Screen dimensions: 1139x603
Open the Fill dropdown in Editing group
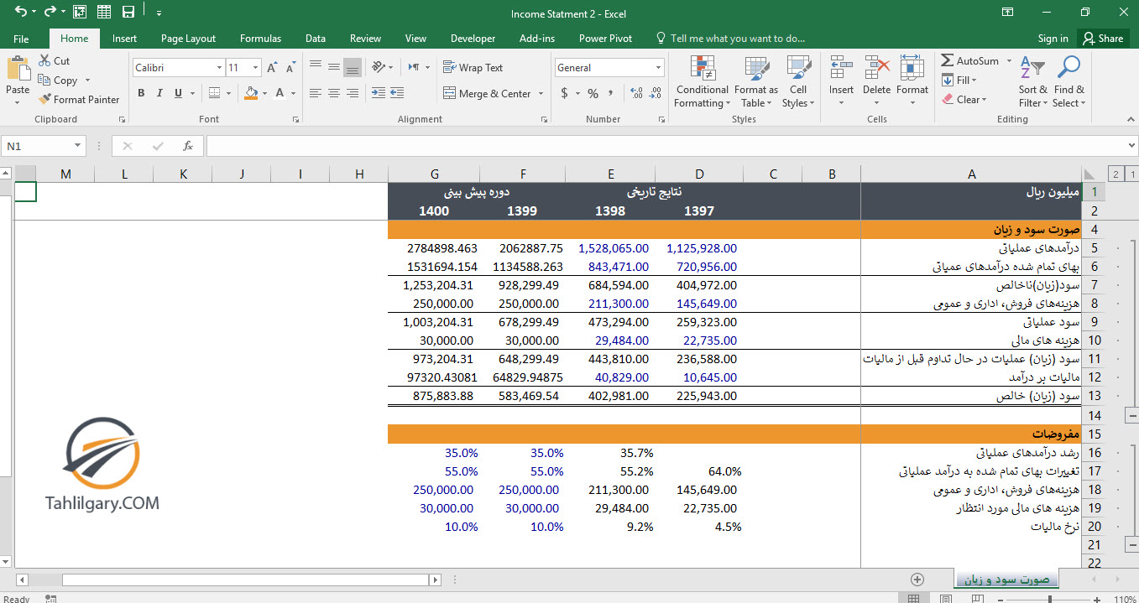pyautogui.click(x=958, y=81)
